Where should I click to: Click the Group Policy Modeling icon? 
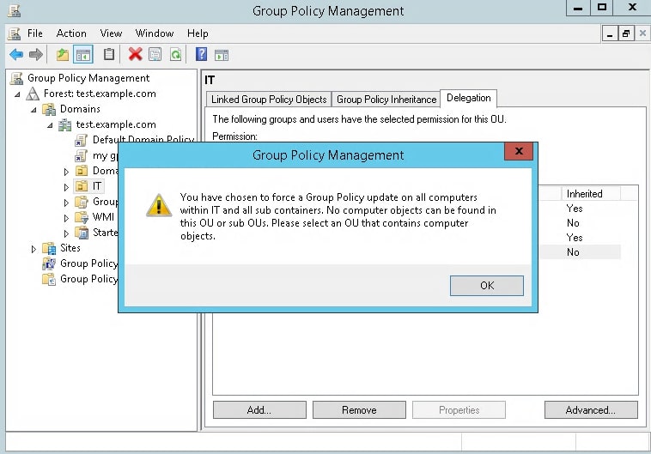point(49,263)
